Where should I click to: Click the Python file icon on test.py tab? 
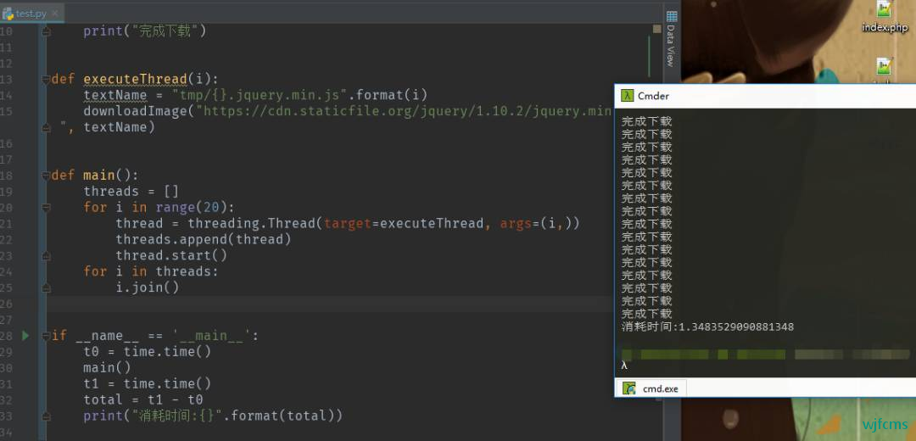8,14
